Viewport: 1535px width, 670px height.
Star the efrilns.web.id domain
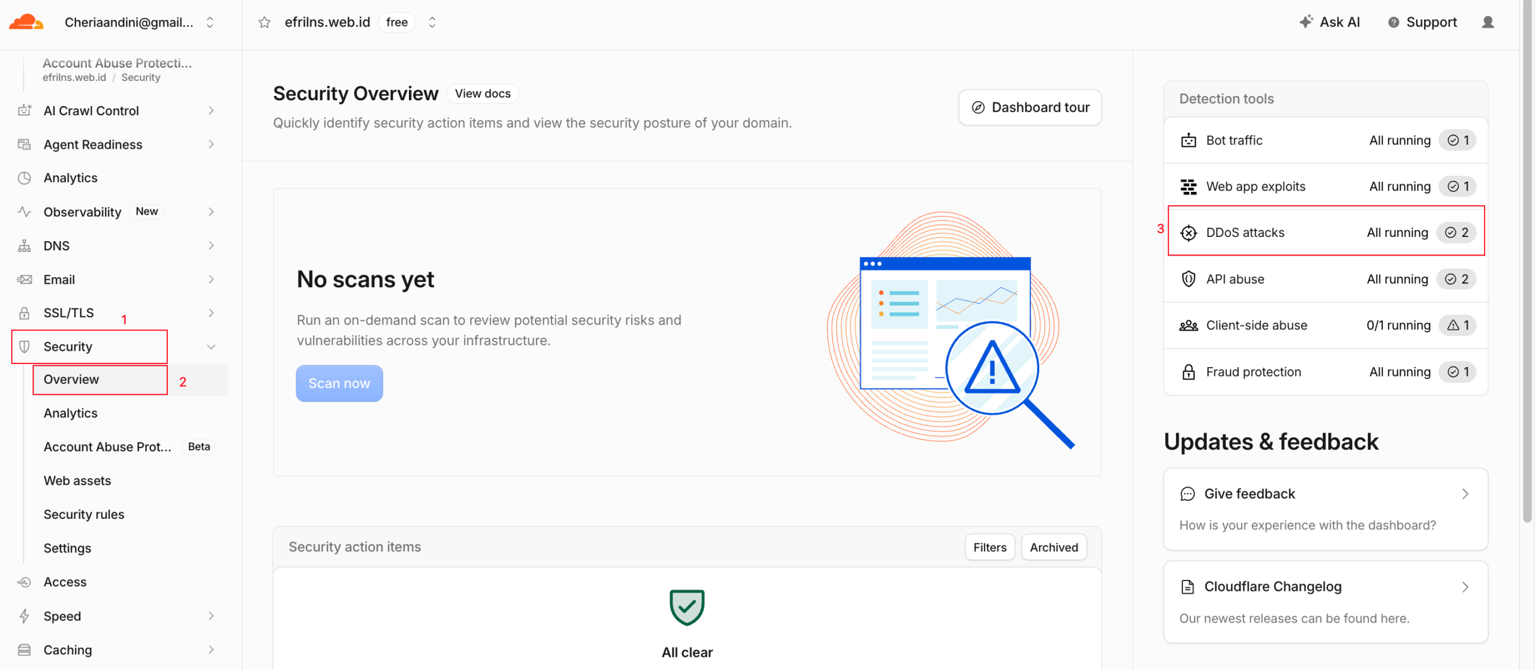[x=264, y=23]
